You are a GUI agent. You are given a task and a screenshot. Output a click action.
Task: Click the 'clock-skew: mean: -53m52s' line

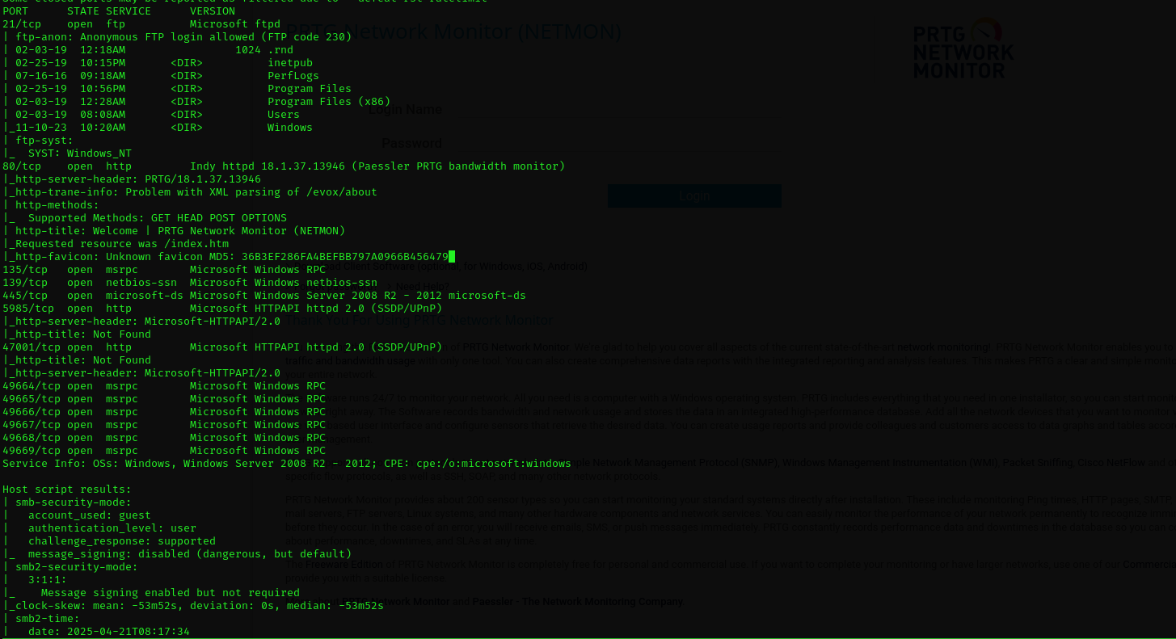pos(193,606)
